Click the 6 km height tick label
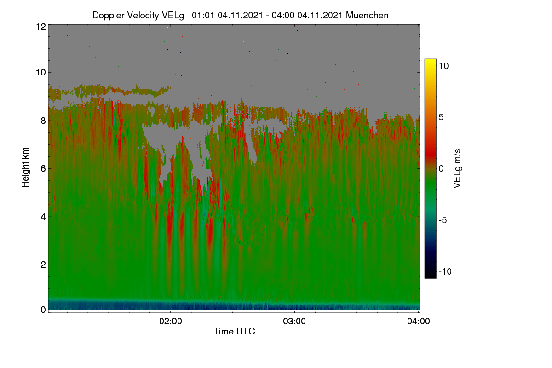The width and height of the screenshot is (552, 368). click(x=43, y=168)
